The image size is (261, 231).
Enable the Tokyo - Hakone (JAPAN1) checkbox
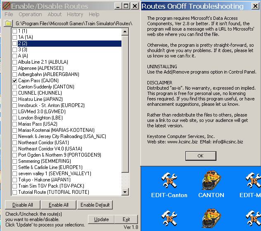pyautogui.click(x=14, y=180)
